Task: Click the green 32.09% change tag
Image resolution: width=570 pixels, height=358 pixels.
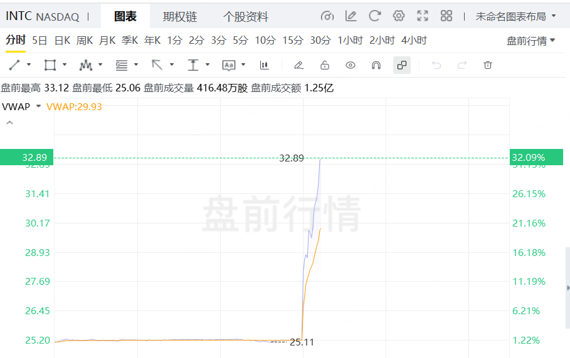Action: 536,157
